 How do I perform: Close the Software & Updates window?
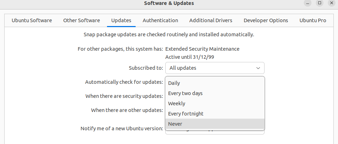tap(331, 3)
